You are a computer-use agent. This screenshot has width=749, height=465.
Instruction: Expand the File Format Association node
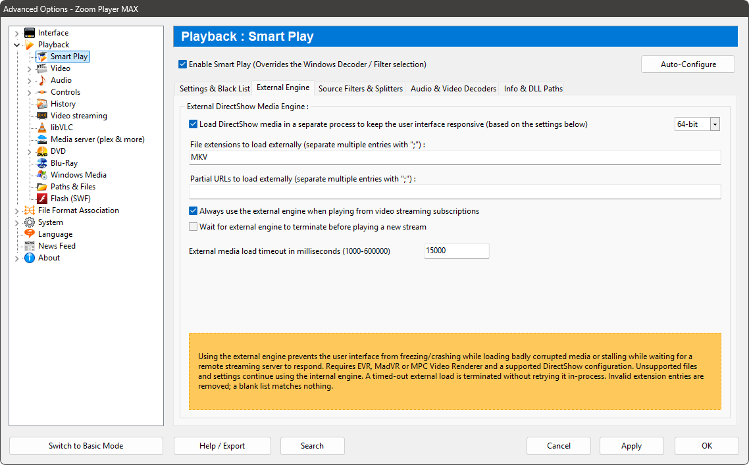16,211
